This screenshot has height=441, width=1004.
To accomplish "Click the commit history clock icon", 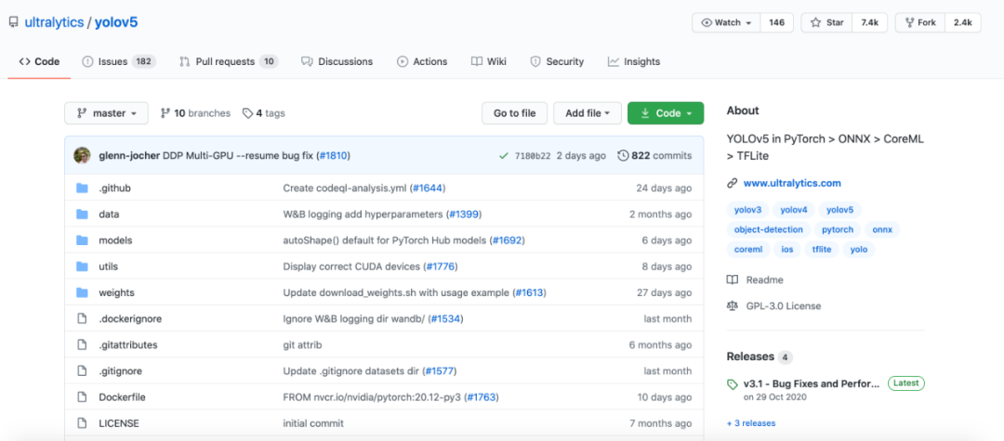I will coord(623,155).
